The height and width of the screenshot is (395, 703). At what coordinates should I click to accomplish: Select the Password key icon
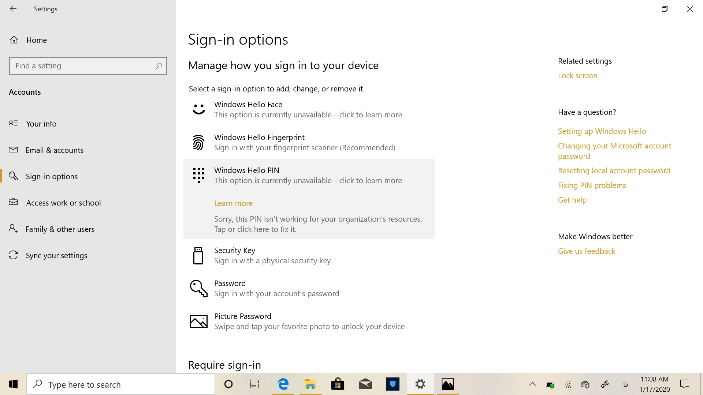[199, 288]
